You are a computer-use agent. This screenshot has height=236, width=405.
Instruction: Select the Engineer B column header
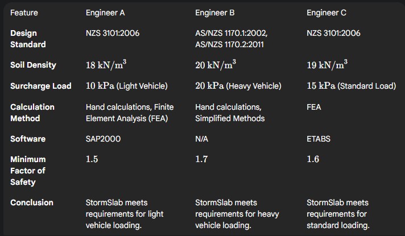[214, 13]
